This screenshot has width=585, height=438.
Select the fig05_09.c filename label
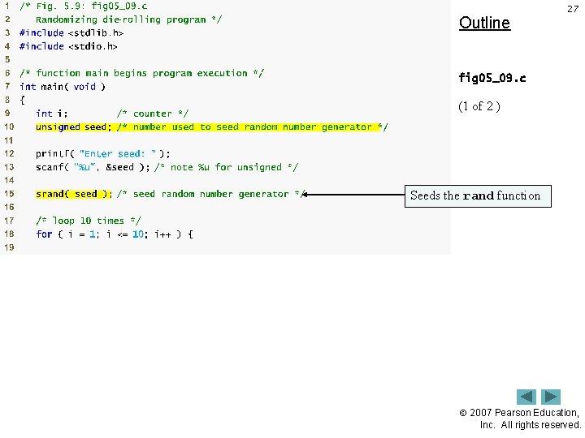coord(492,78)
